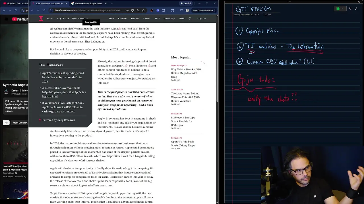The height and width of the screenshot is (204, 364).
Task: Open the password key icon in address bar
Action: pyautogui.click(x=127, y=10)
